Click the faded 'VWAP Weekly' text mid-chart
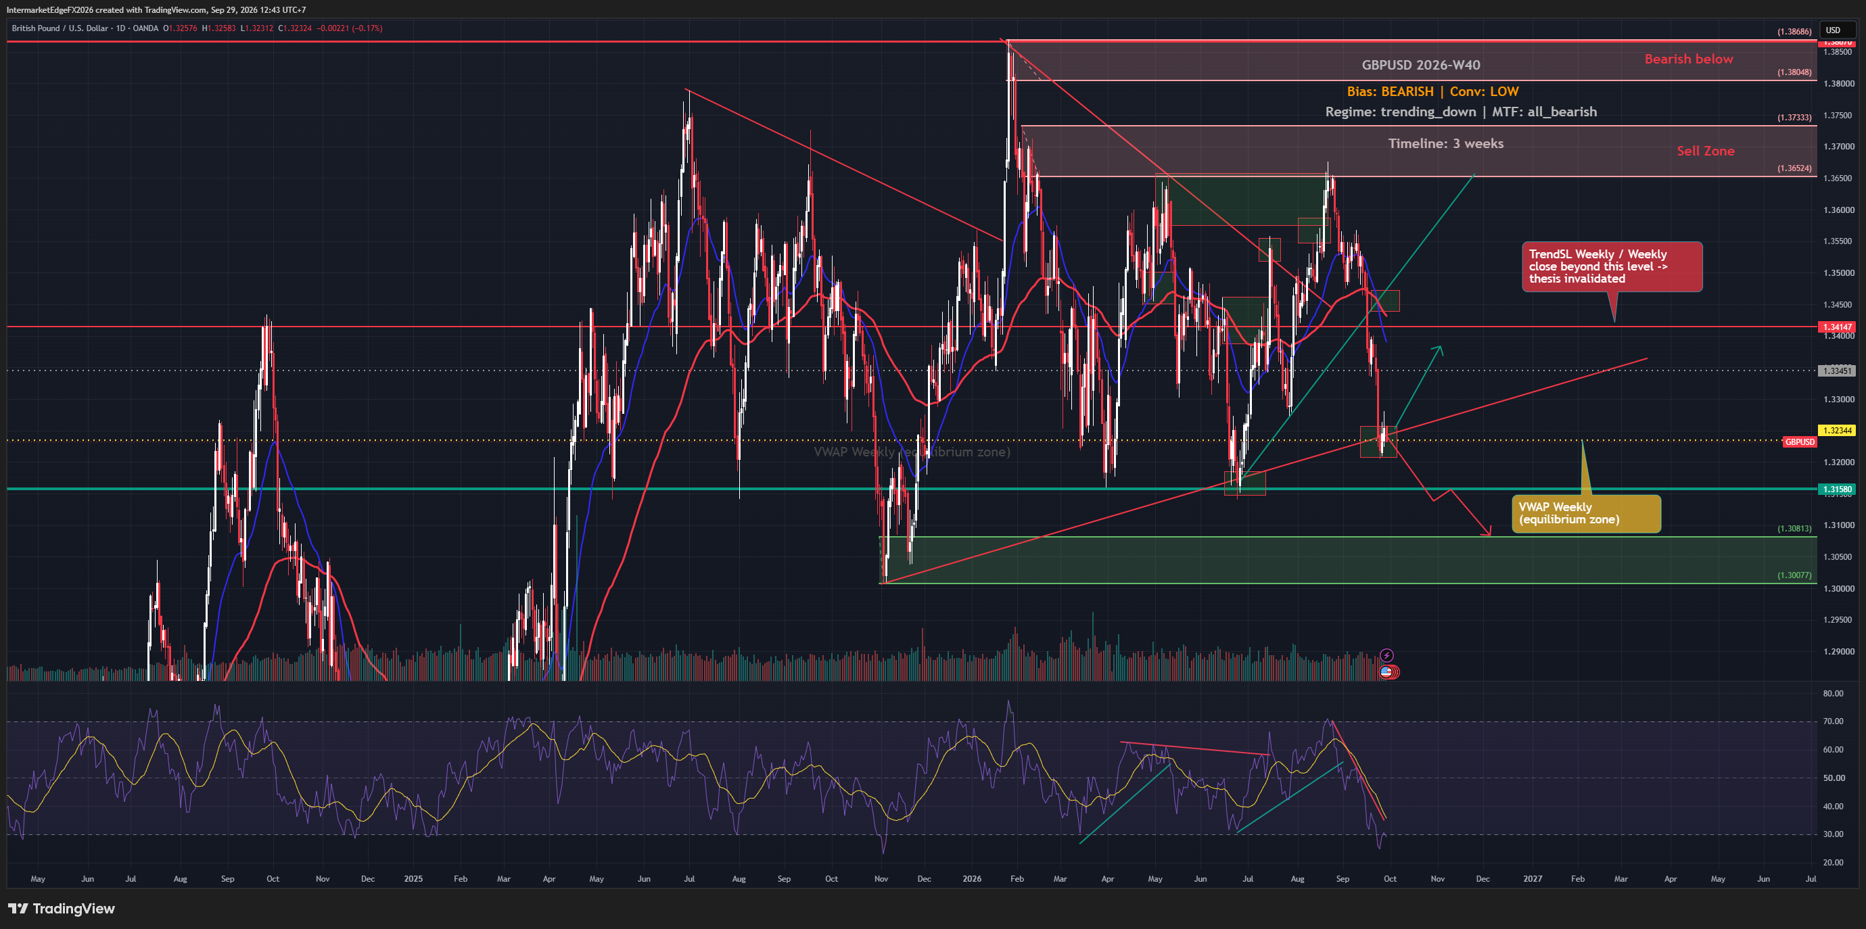1866x929 pixels. (912, 452)
